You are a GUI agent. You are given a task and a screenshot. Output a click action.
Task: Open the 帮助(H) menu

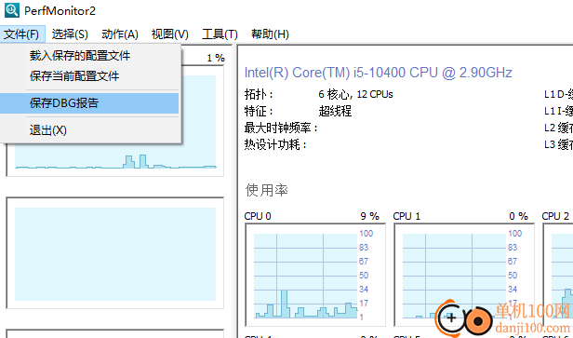coord(270,34)
